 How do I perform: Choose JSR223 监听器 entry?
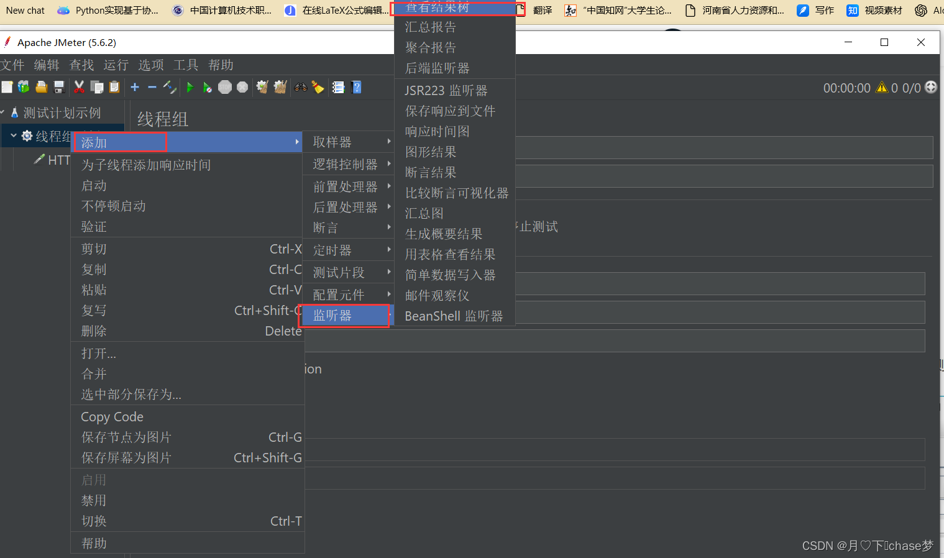coord(455,91)
